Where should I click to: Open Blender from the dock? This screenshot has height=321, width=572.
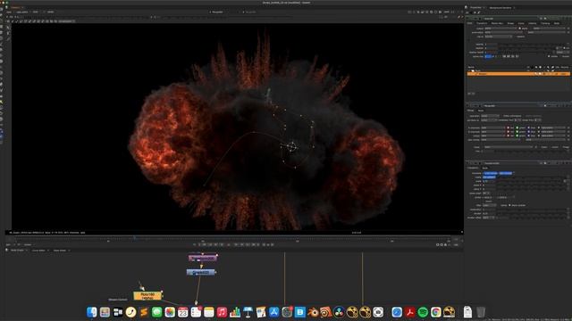[x=313, y=312]
